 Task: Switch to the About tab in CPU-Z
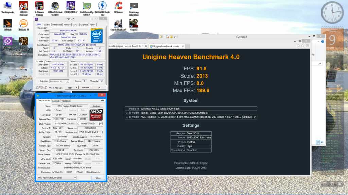92,25
